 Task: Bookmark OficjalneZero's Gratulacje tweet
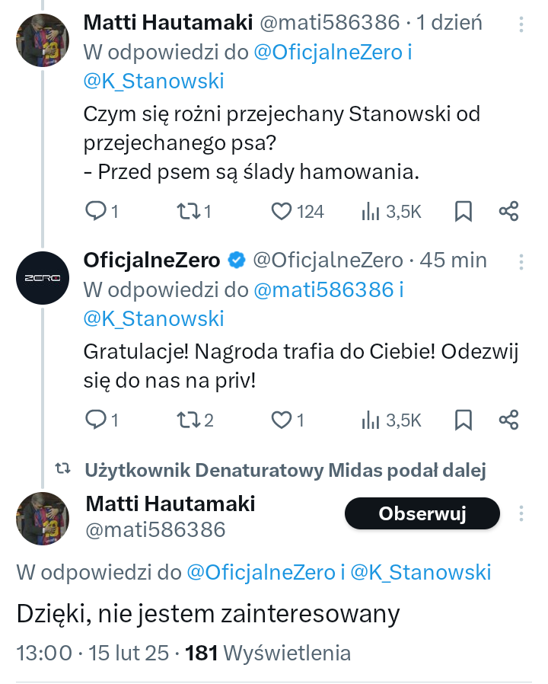tap(463, 419)
